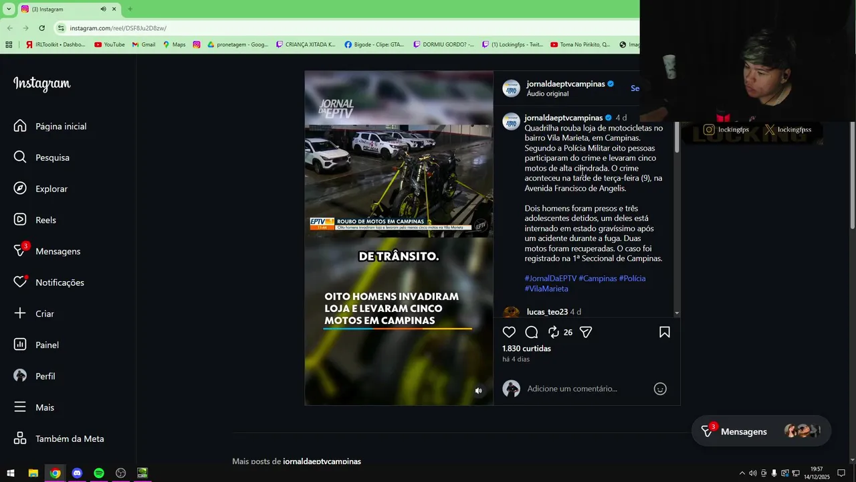Click Criar to make a new post
856x482 pixels.
pos(33,313)
